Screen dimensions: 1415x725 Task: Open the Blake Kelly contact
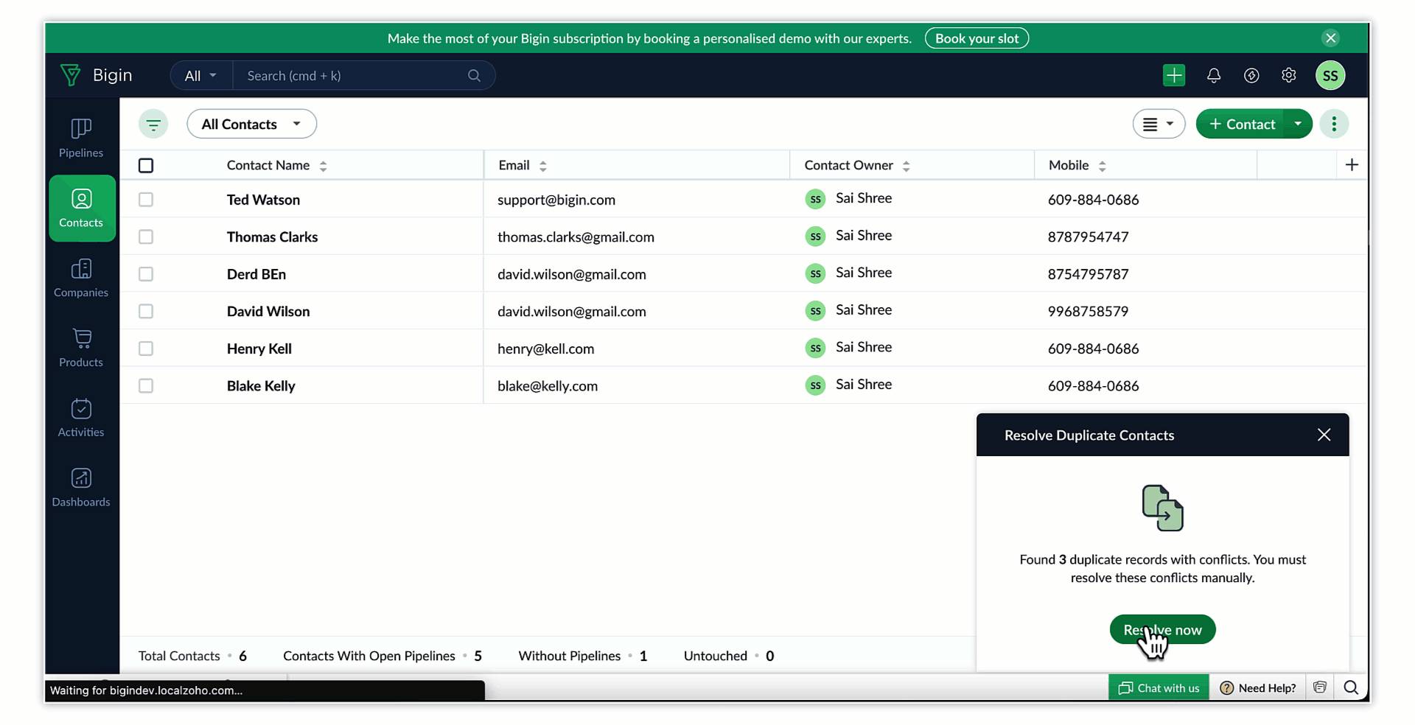[x=261, y=386]
